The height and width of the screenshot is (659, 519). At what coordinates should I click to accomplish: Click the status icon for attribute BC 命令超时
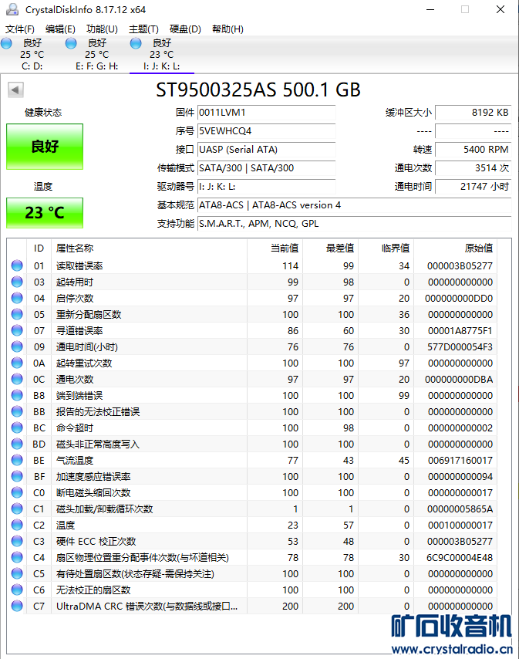click(x=17, y=428)
